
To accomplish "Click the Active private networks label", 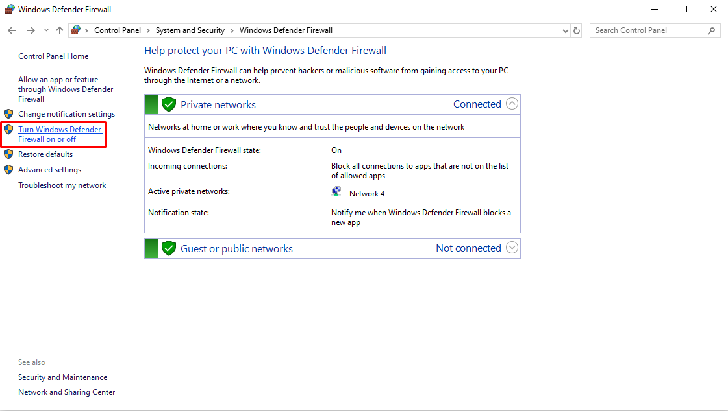I will click(189, 191).
